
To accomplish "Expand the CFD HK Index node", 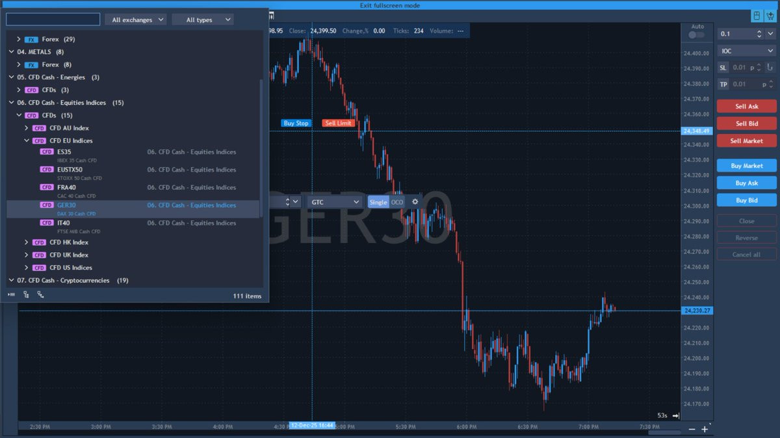I will 27,242.
